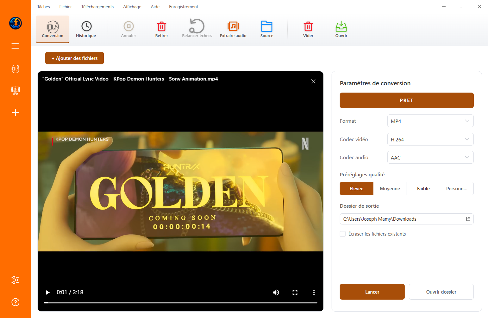Open the sidebar conversion icon
The height and width of the screenshot is (318, 488).
(16, 69)
